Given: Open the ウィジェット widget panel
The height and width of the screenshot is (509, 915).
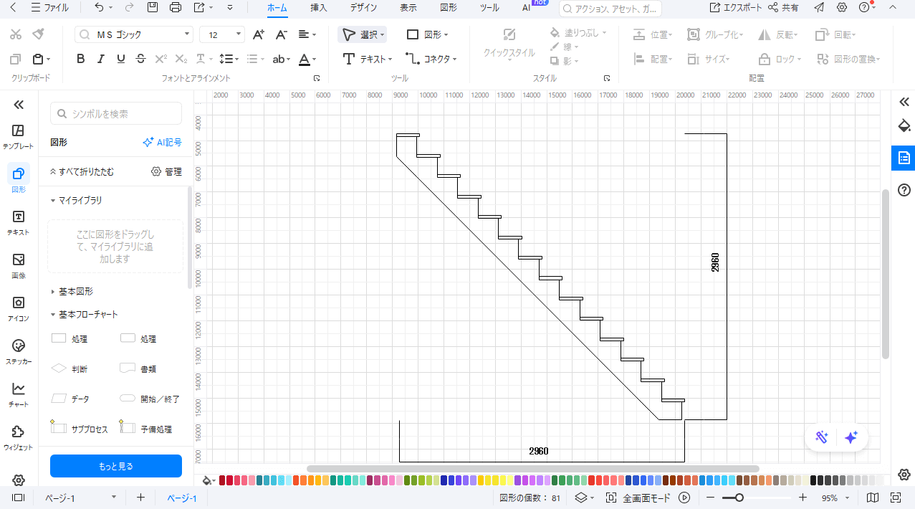Looking at the screenshot, I should tap(18, 437).
